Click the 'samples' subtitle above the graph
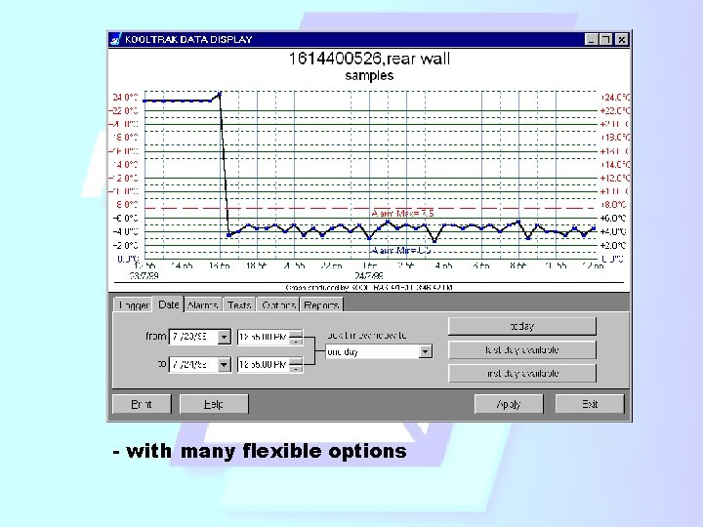Screen dimensions: 703x527 [x=369, y=76]
